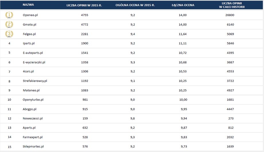This screenshot has width=264, height=152.
Task: Open the Strefakierowcy.pl entry
Action: (x=35, y=81)
